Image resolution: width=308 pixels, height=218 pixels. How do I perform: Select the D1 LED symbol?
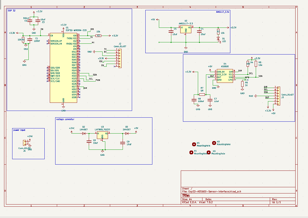tap(218, 38)
